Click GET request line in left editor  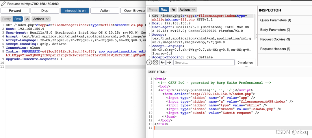click(x=76, y=25)
